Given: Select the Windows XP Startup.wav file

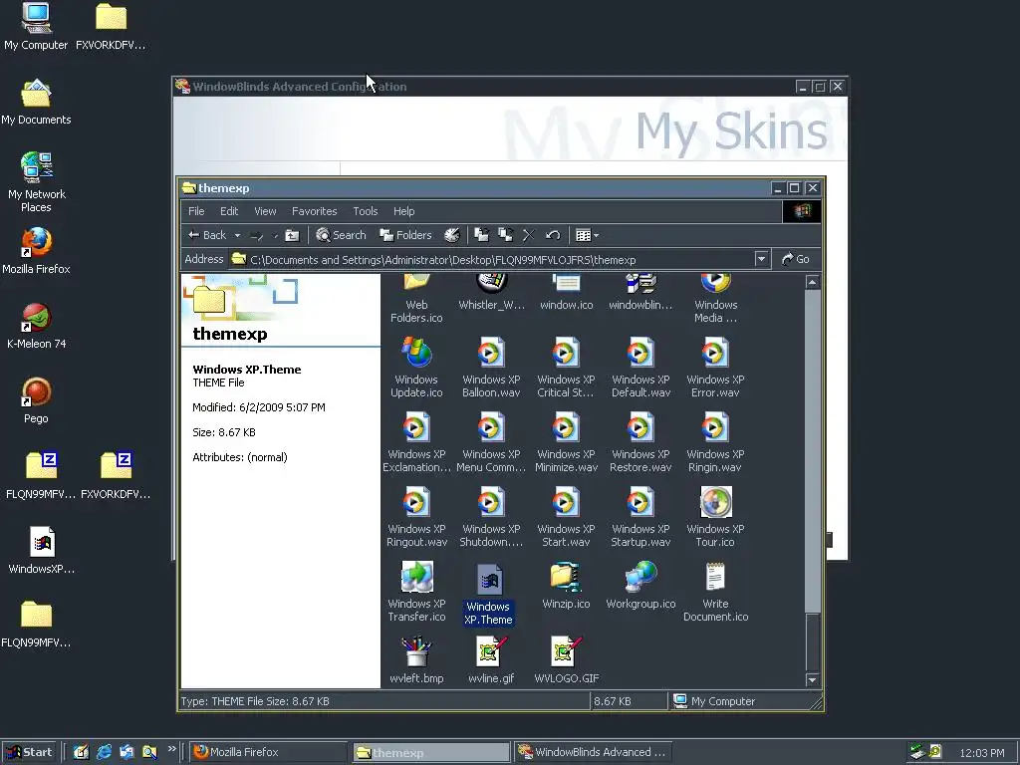Looking at the screenshot, I should pos(640,517).
